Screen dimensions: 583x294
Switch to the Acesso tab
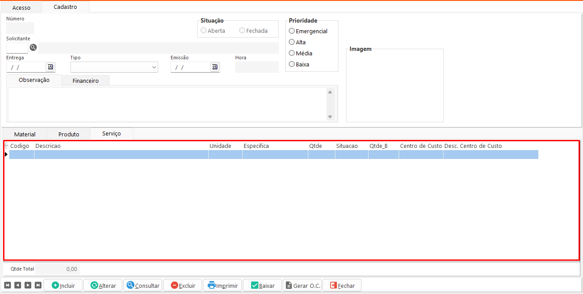tap(21, 8)
